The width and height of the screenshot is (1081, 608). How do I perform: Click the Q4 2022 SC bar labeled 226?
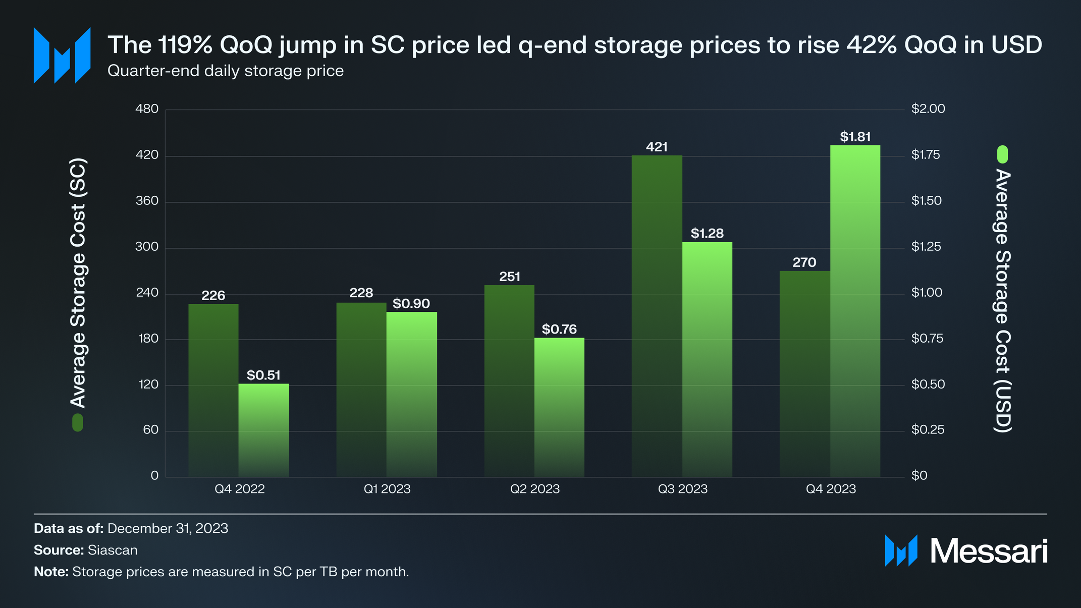coord(213,390)
